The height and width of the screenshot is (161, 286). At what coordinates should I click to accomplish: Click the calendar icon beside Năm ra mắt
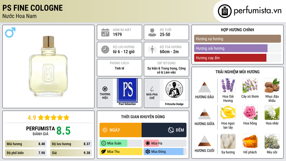coord(105,32)
